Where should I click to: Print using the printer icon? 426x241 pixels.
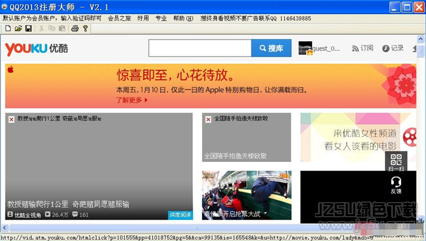[74, 28]
